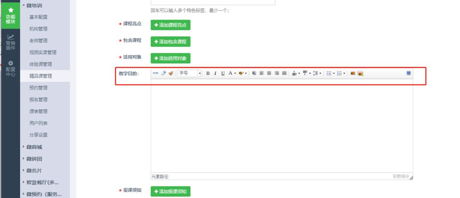Set paragraph spacing after
This screenshot has width=460, height=198.
305,73
